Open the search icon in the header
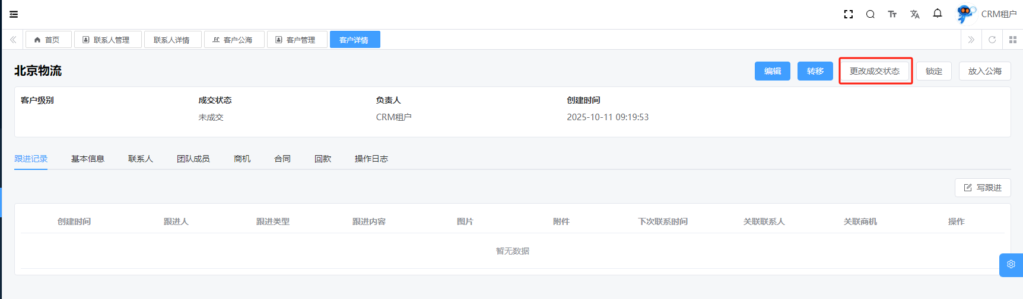This screenshot has height=299, width=1023. coord(870,14)
